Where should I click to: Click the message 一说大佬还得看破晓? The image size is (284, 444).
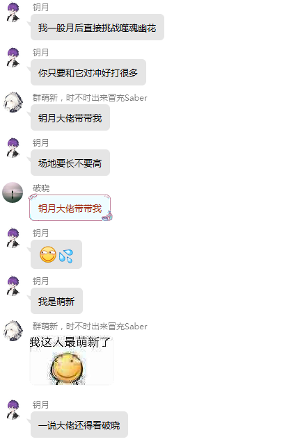79,425
